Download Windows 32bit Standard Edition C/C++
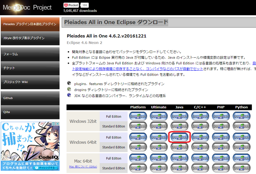 pyautogui.click(x=200, y=126)
